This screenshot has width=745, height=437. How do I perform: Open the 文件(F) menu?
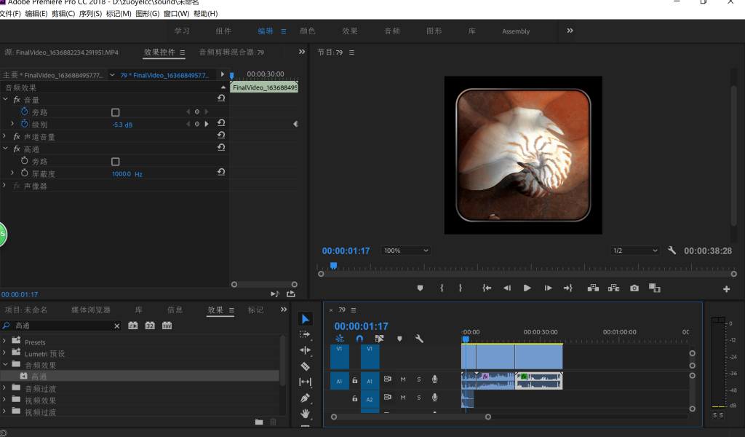pyautogui.click(x=10, y=14)
